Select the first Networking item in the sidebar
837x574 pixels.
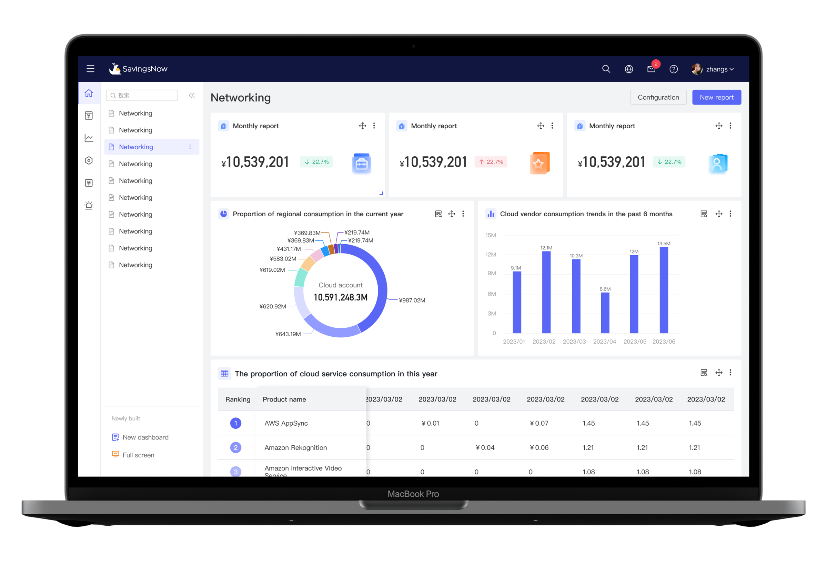[x=135, y=113]
